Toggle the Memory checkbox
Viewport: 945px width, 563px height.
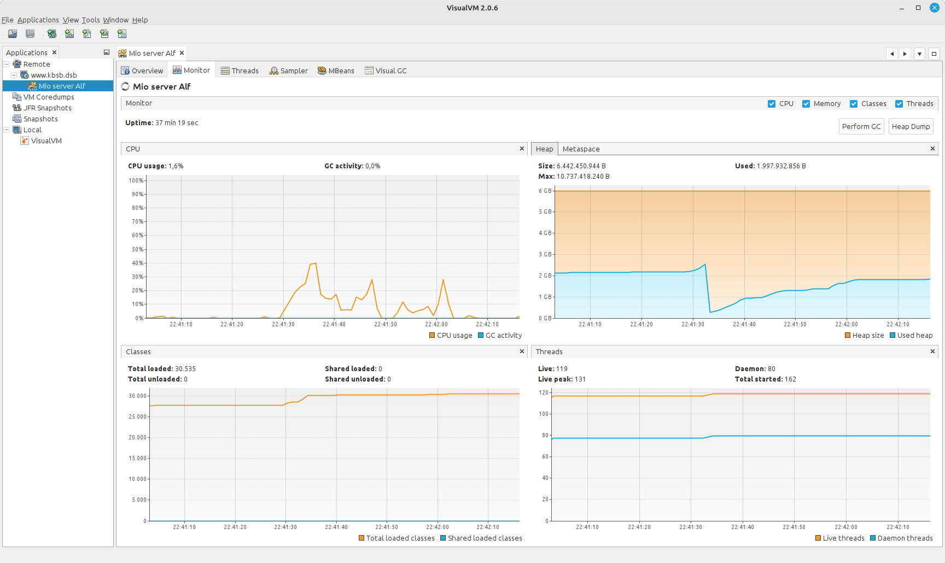806,104
